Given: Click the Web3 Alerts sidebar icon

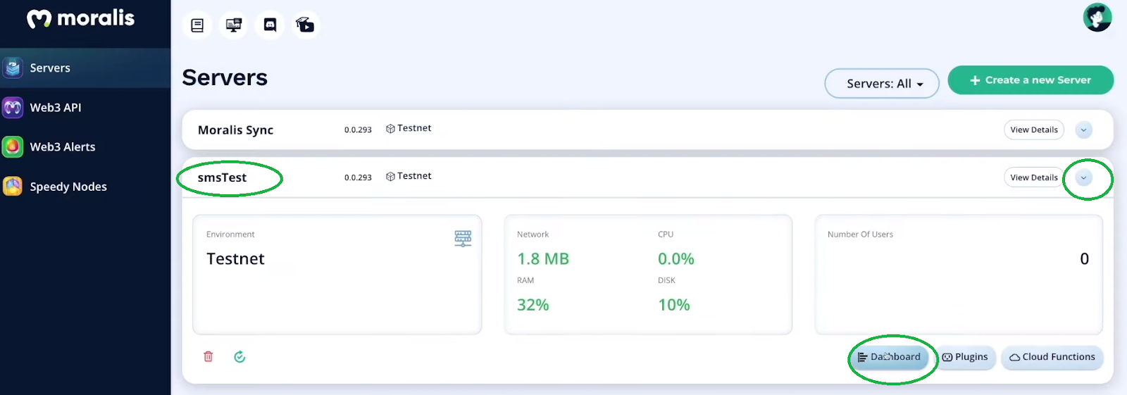Looking at the screenshot, I should pos(13,146).
